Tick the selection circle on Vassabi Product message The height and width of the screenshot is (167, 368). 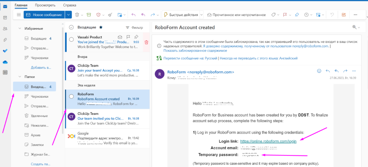point(71,40)
